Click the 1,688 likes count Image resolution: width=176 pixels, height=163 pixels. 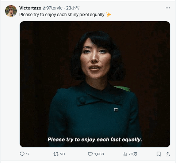pyautogui.click(x=99, y=154)
